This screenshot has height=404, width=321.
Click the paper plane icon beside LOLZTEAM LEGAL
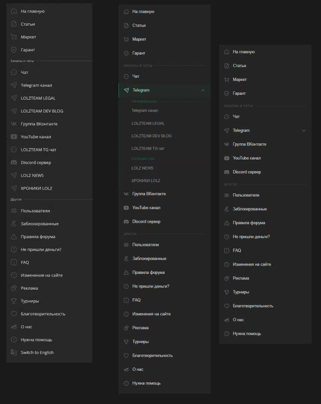14,98
